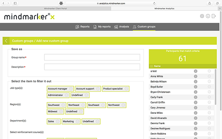Switch to Mindmarker Client Portal browser tab
Image resolution: width=222 pixels, height=139 pixels.
[55, 9]
